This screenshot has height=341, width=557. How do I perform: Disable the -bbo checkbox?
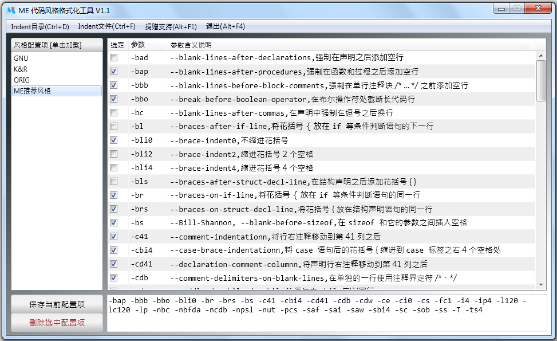coord(114,99)
